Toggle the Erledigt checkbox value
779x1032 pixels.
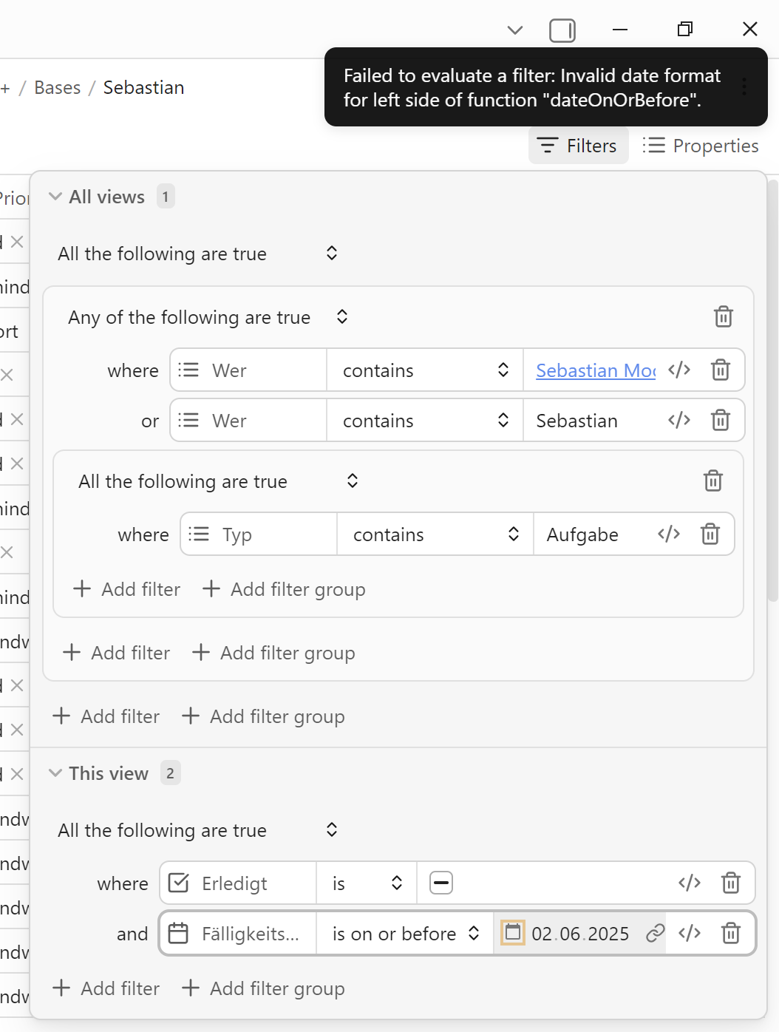click(441, 883)
